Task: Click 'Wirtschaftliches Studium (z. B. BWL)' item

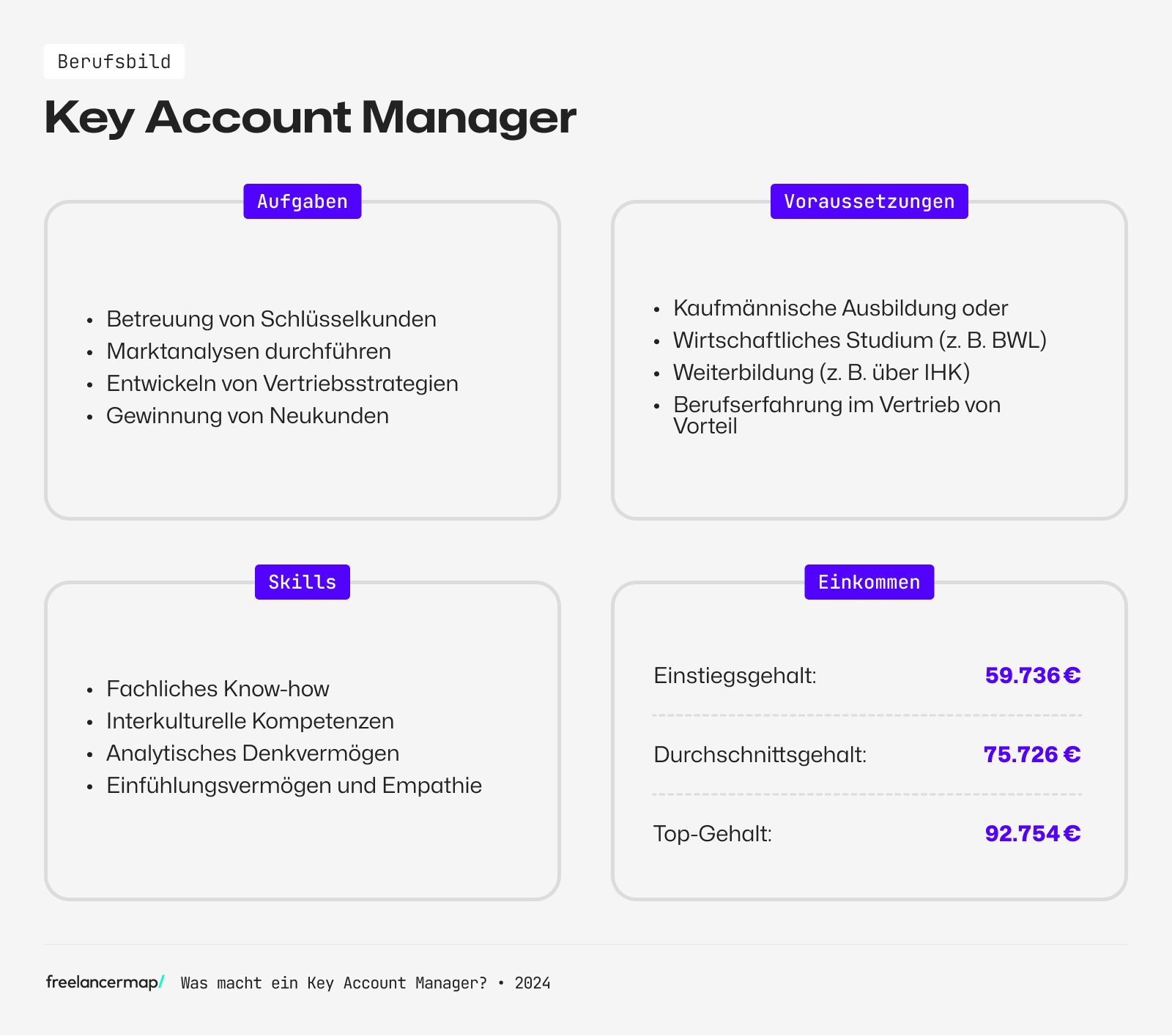Action: coord(859,340)
